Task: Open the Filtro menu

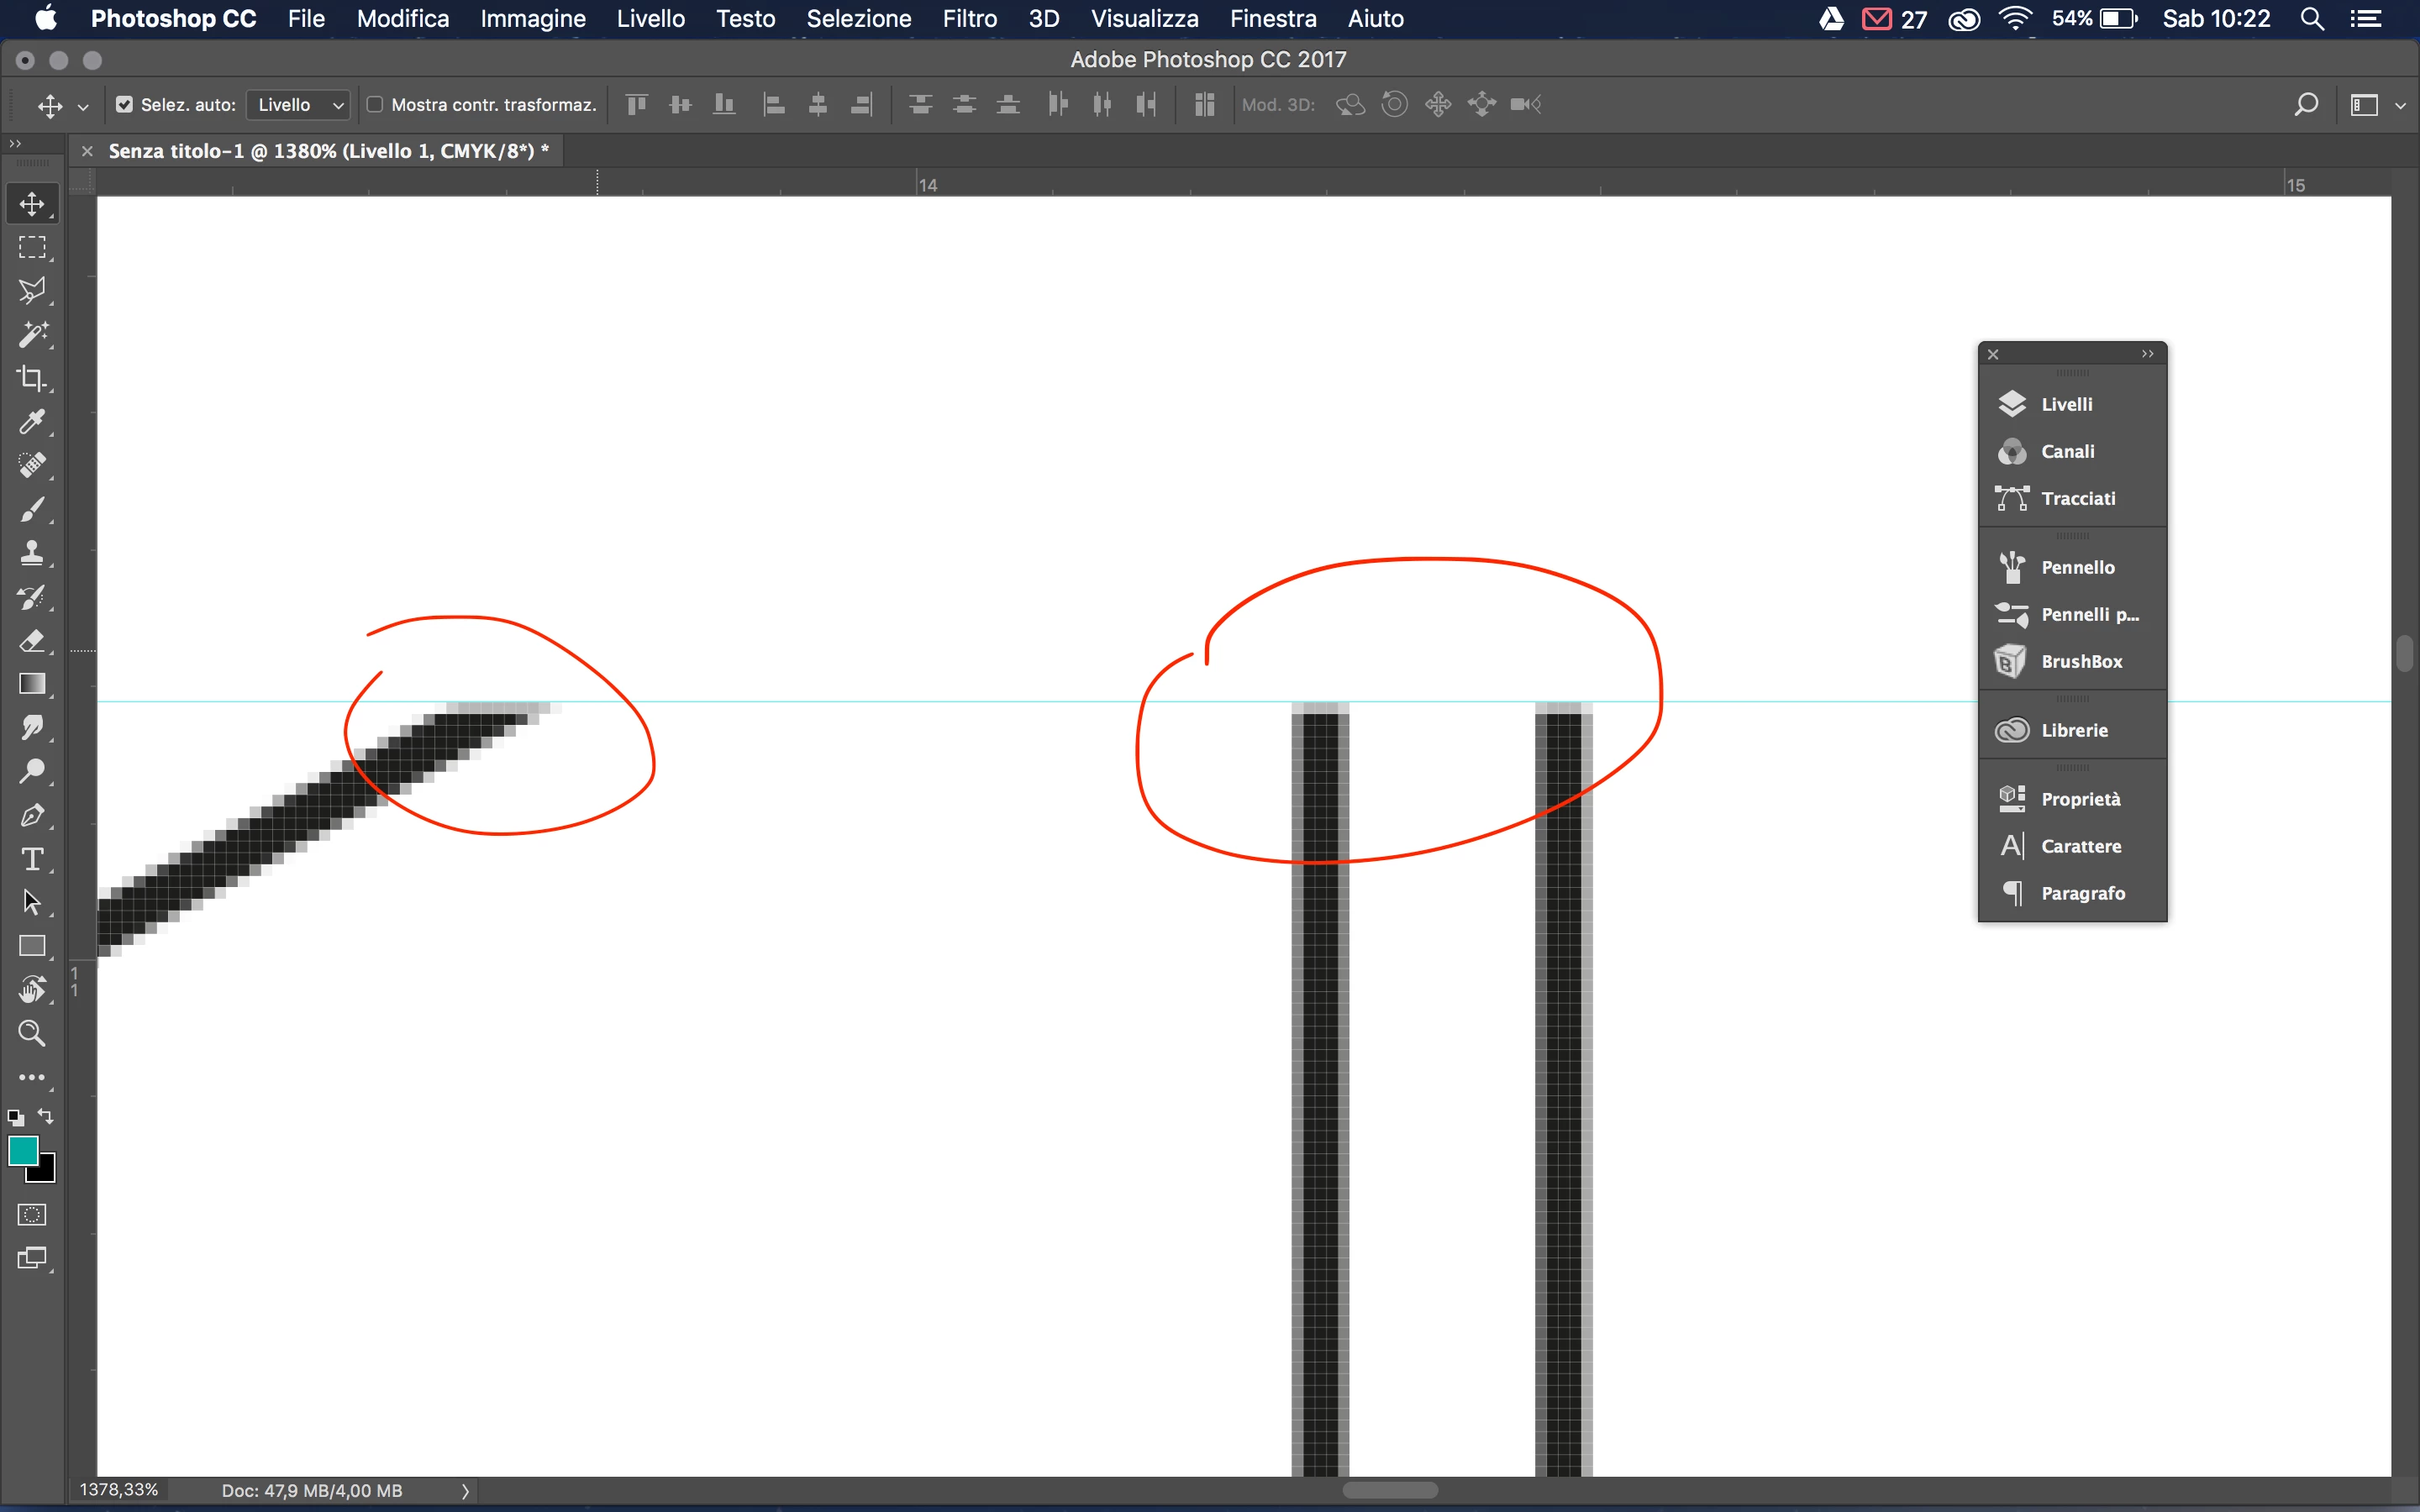Action: (969, 18)
